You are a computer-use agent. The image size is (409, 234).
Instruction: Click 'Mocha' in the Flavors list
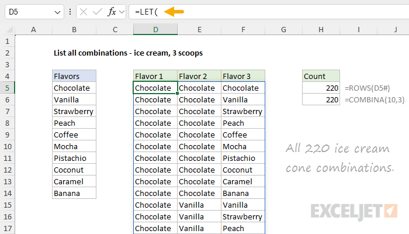click(74, 146)
